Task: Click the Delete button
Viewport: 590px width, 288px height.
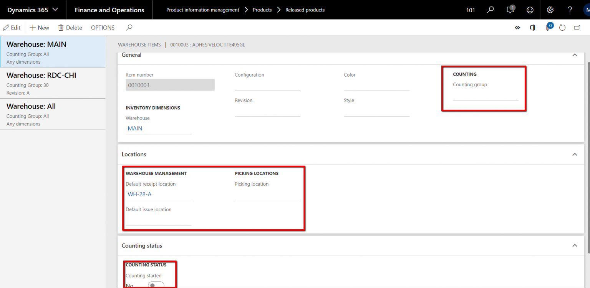Action: click(x=70, y=28)
